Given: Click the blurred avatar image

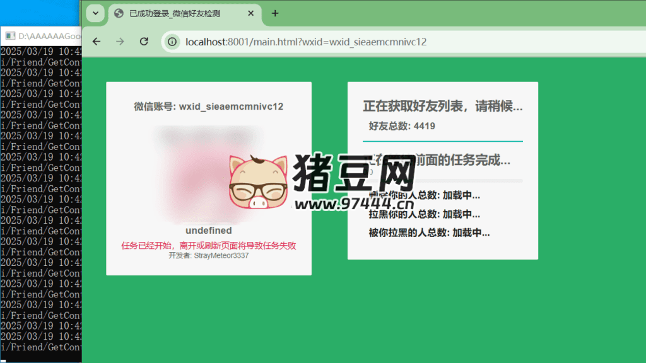Looking at the screenshot, I should pos(208,170).
